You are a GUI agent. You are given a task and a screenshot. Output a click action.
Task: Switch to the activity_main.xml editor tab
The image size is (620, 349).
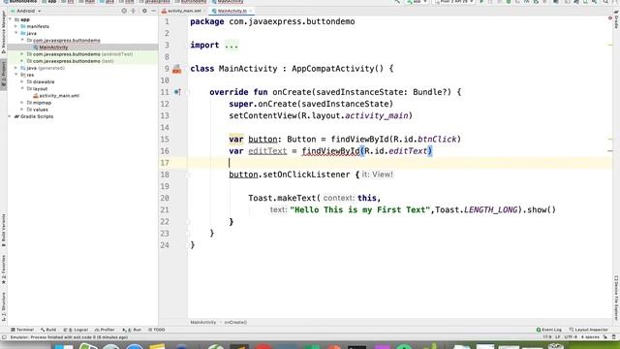pyautogui.click(x=184, y=11)
